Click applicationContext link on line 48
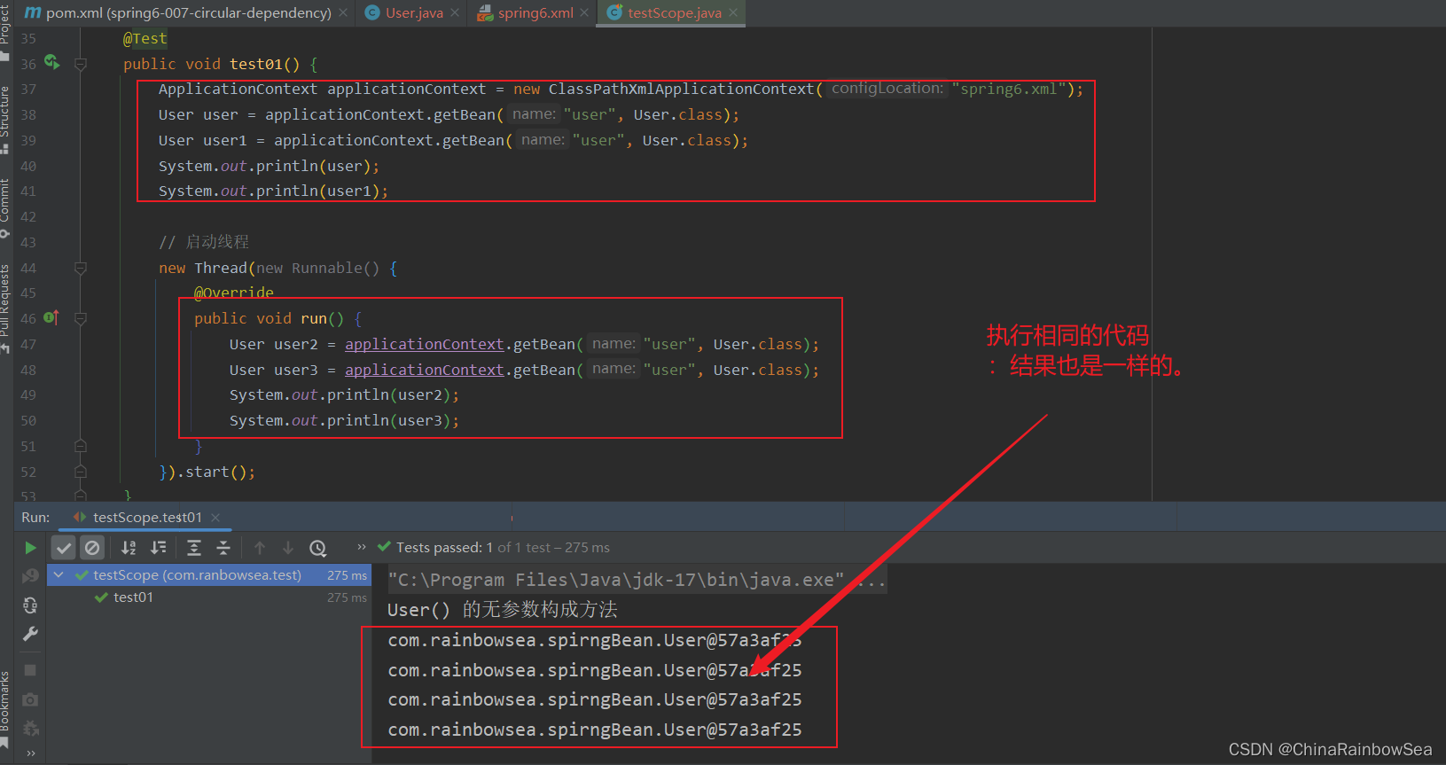The width and height of the screenshot is (1446, 765). 424,370
